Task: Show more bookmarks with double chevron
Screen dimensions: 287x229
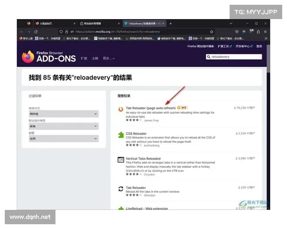Action: click(x=266, y=38)
